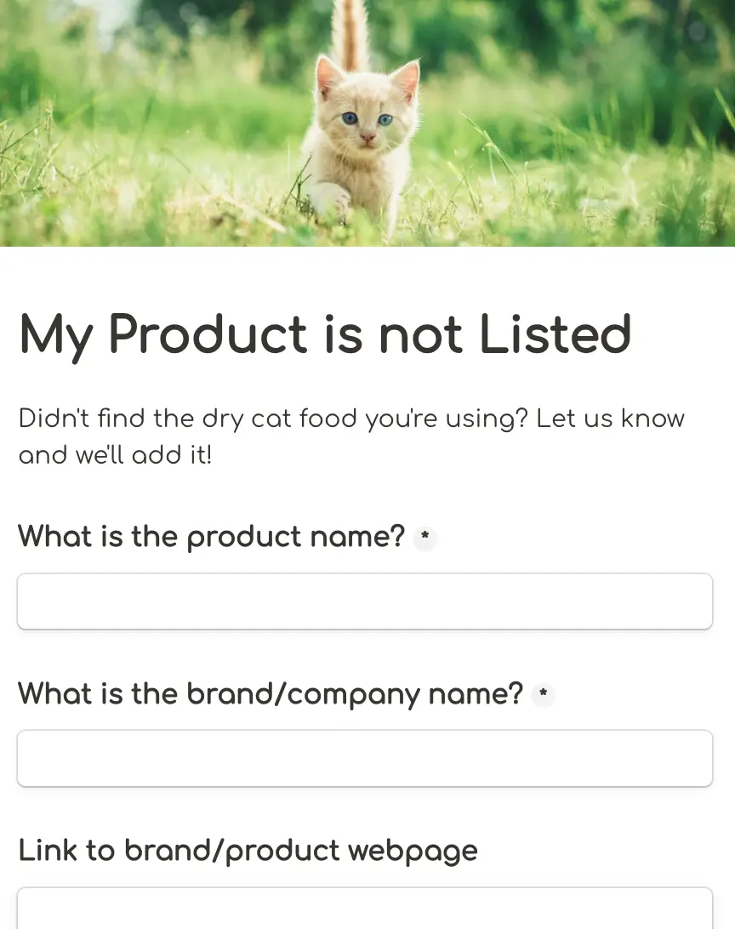Click the dry cat food description paragraph
Screen dimensions: 735x929
tap(352, 436)
